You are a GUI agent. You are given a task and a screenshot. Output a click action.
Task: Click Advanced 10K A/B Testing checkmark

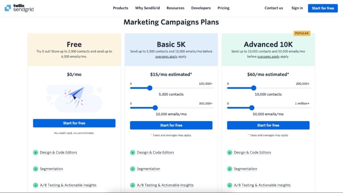coord(229,185)
